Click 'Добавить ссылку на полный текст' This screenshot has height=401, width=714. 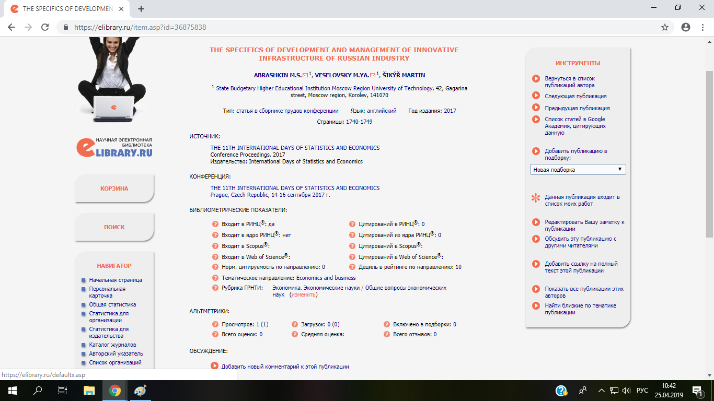tap(581, 267)
